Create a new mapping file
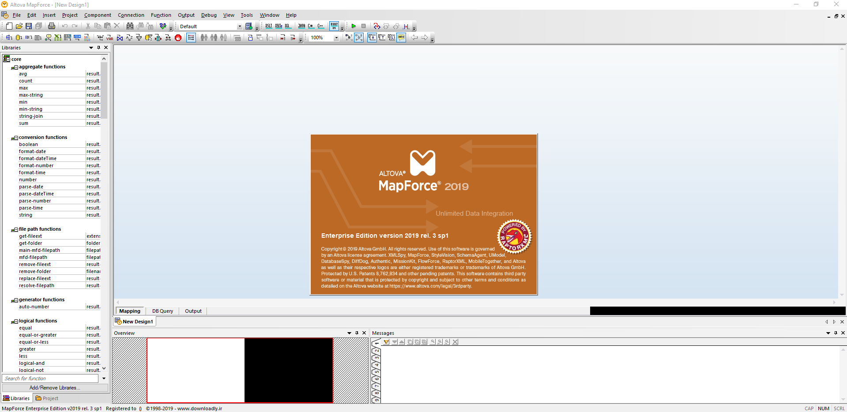This screenshot has width=847, height=412. (9, 26)
